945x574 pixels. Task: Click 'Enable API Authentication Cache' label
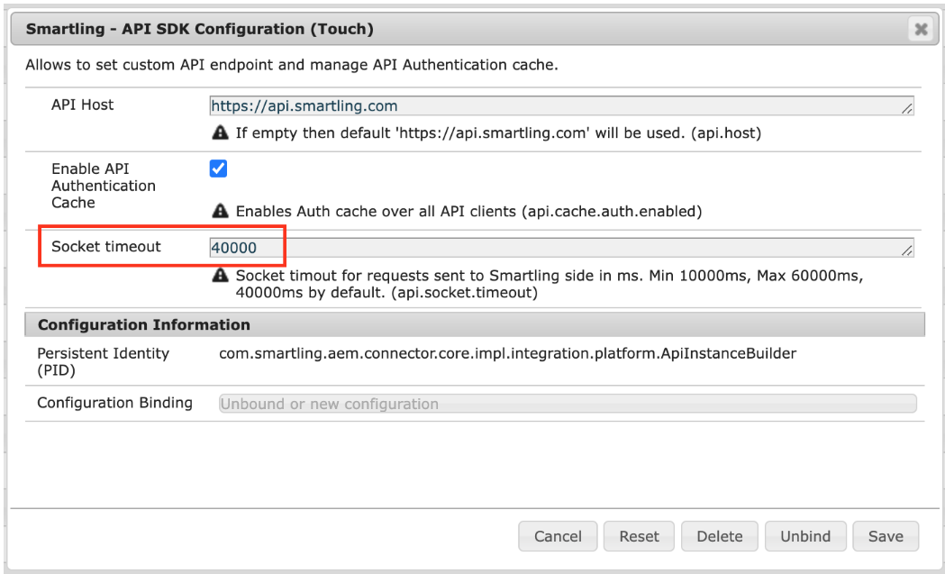pos(103,186)
